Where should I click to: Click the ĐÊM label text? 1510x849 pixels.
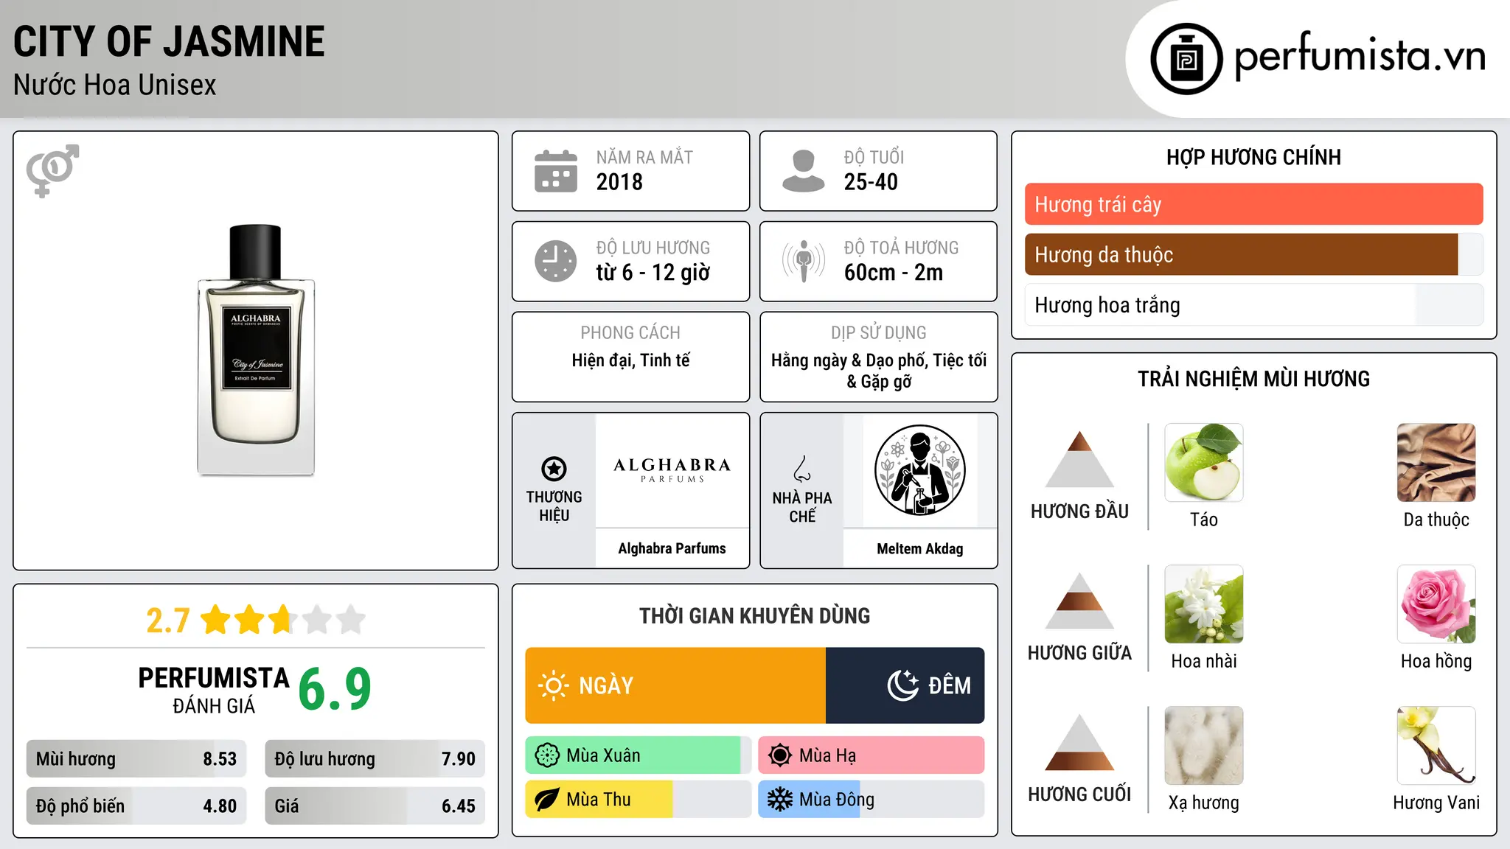(950, 685)
